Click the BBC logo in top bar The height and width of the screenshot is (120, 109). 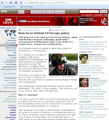point(4,11)
